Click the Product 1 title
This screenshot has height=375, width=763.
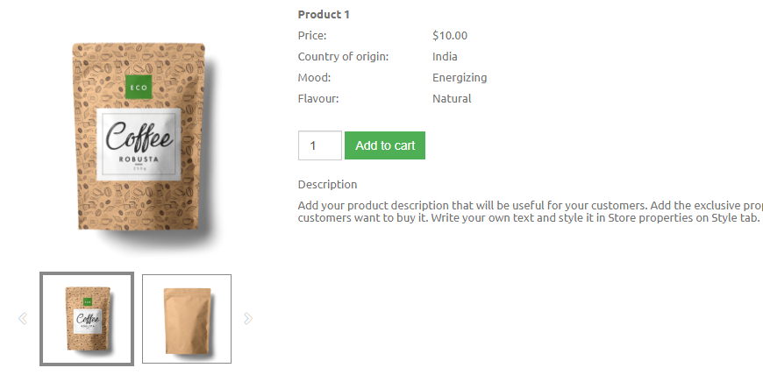(324, 14)
